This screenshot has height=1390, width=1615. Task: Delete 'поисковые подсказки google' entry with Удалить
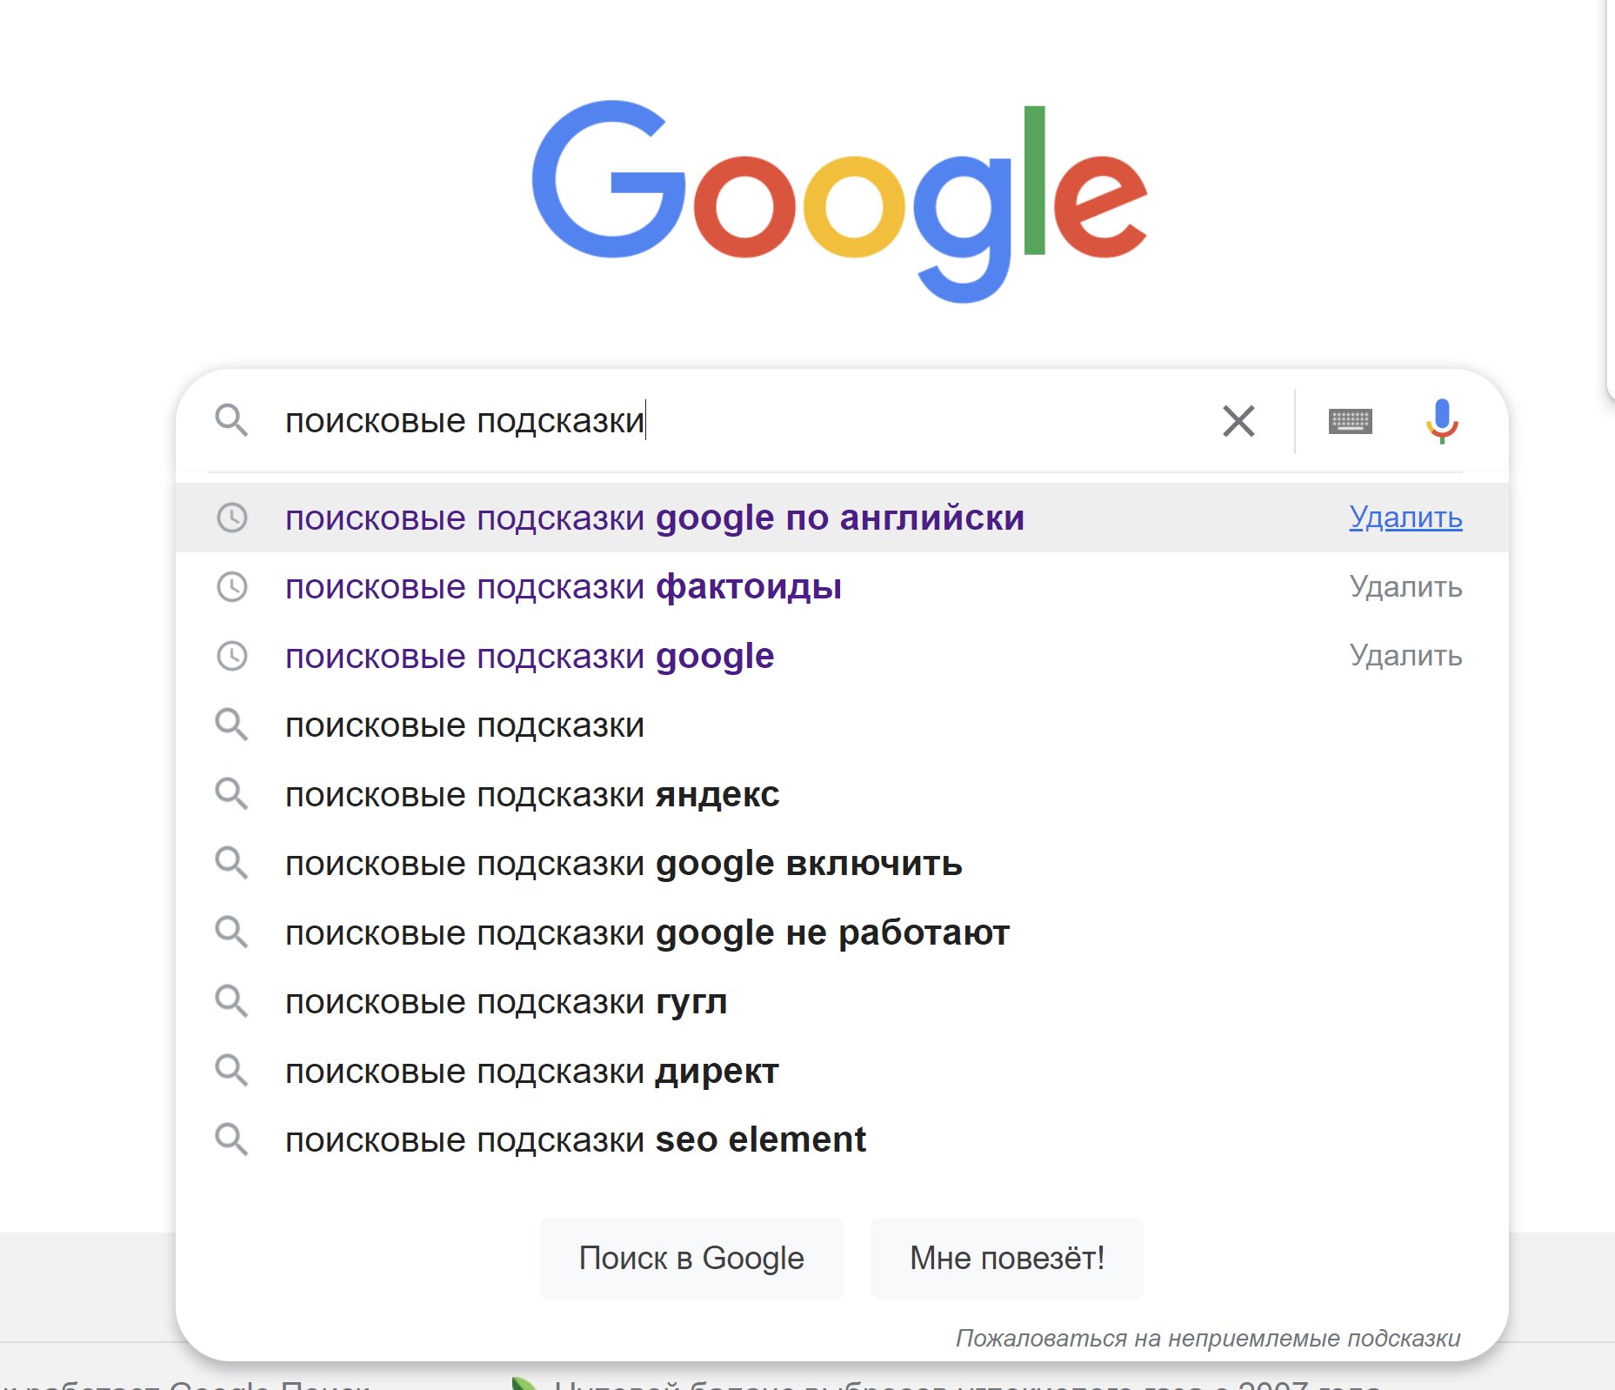(1405, 656)
